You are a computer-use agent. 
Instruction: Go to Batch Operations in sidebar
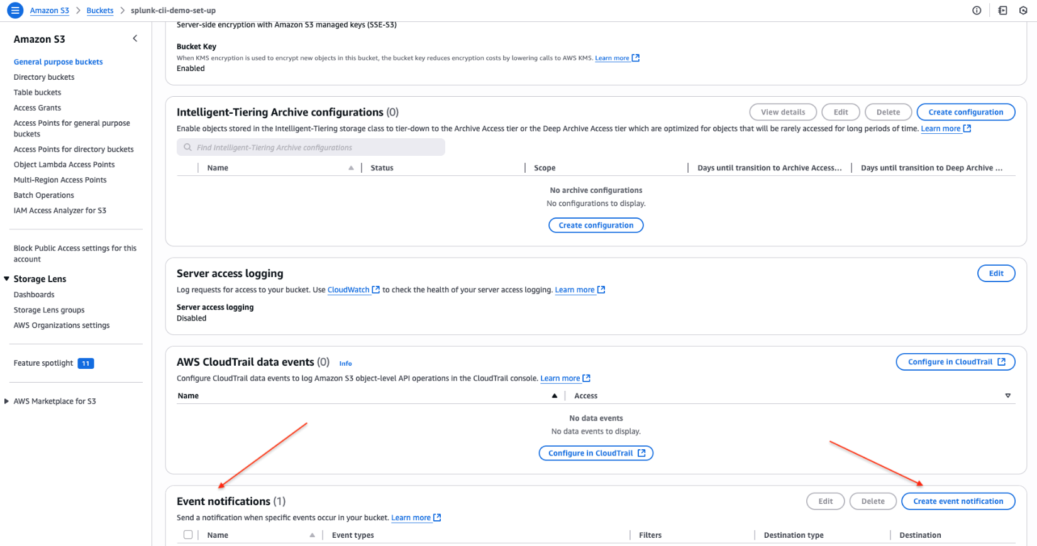[x=44, y=195]
